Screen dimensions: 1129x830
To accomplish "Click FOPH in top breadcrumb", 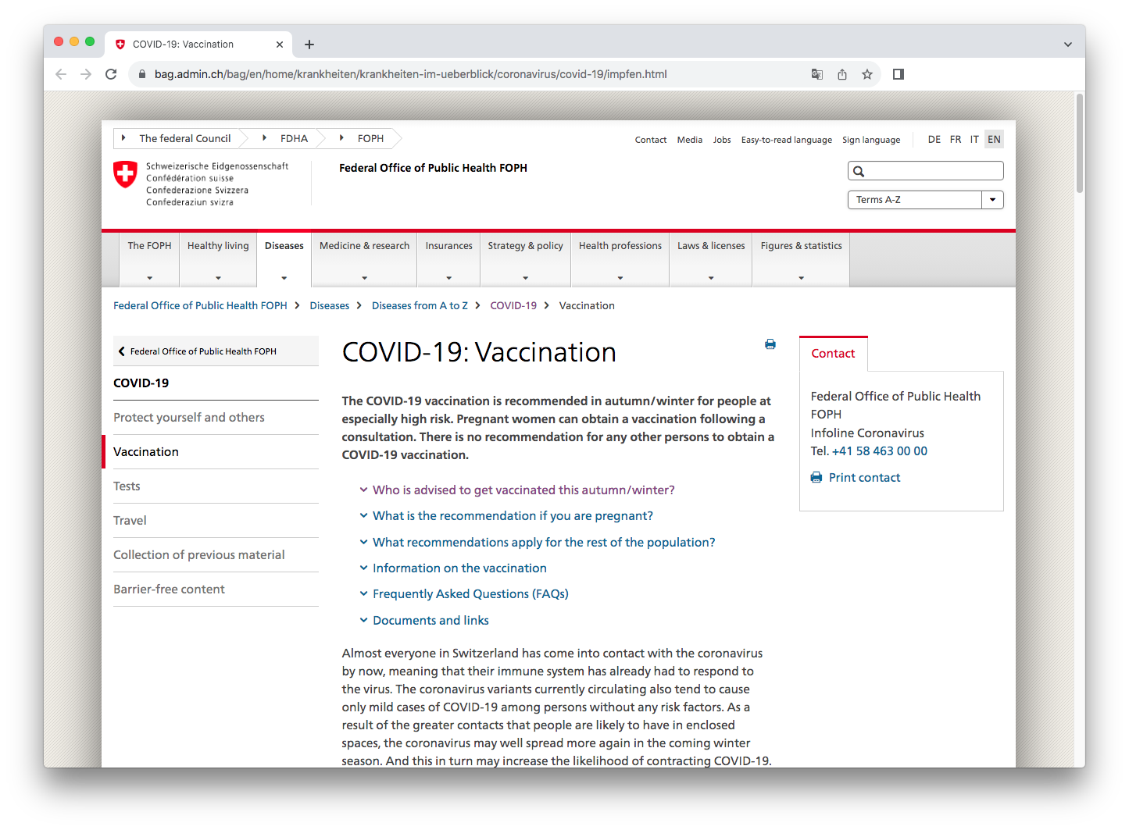I will pyautogui.click(x=371, y=138).
